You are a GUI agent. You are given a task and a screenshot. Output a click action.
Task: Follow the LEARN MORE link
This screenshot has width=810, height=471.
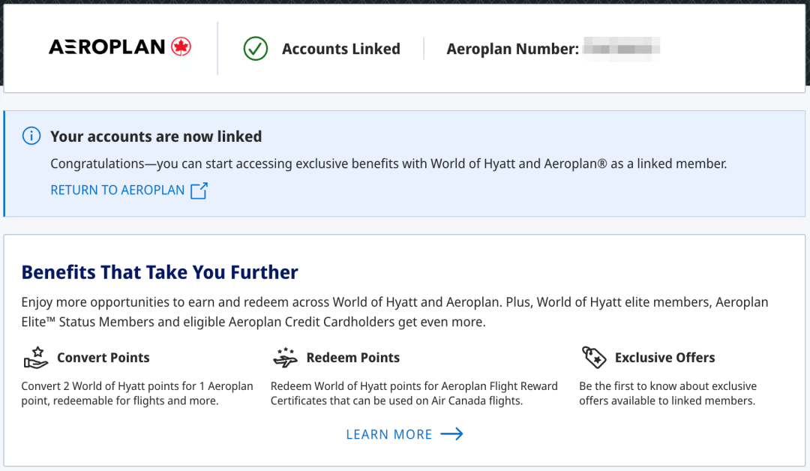click(x=389, y=434)
